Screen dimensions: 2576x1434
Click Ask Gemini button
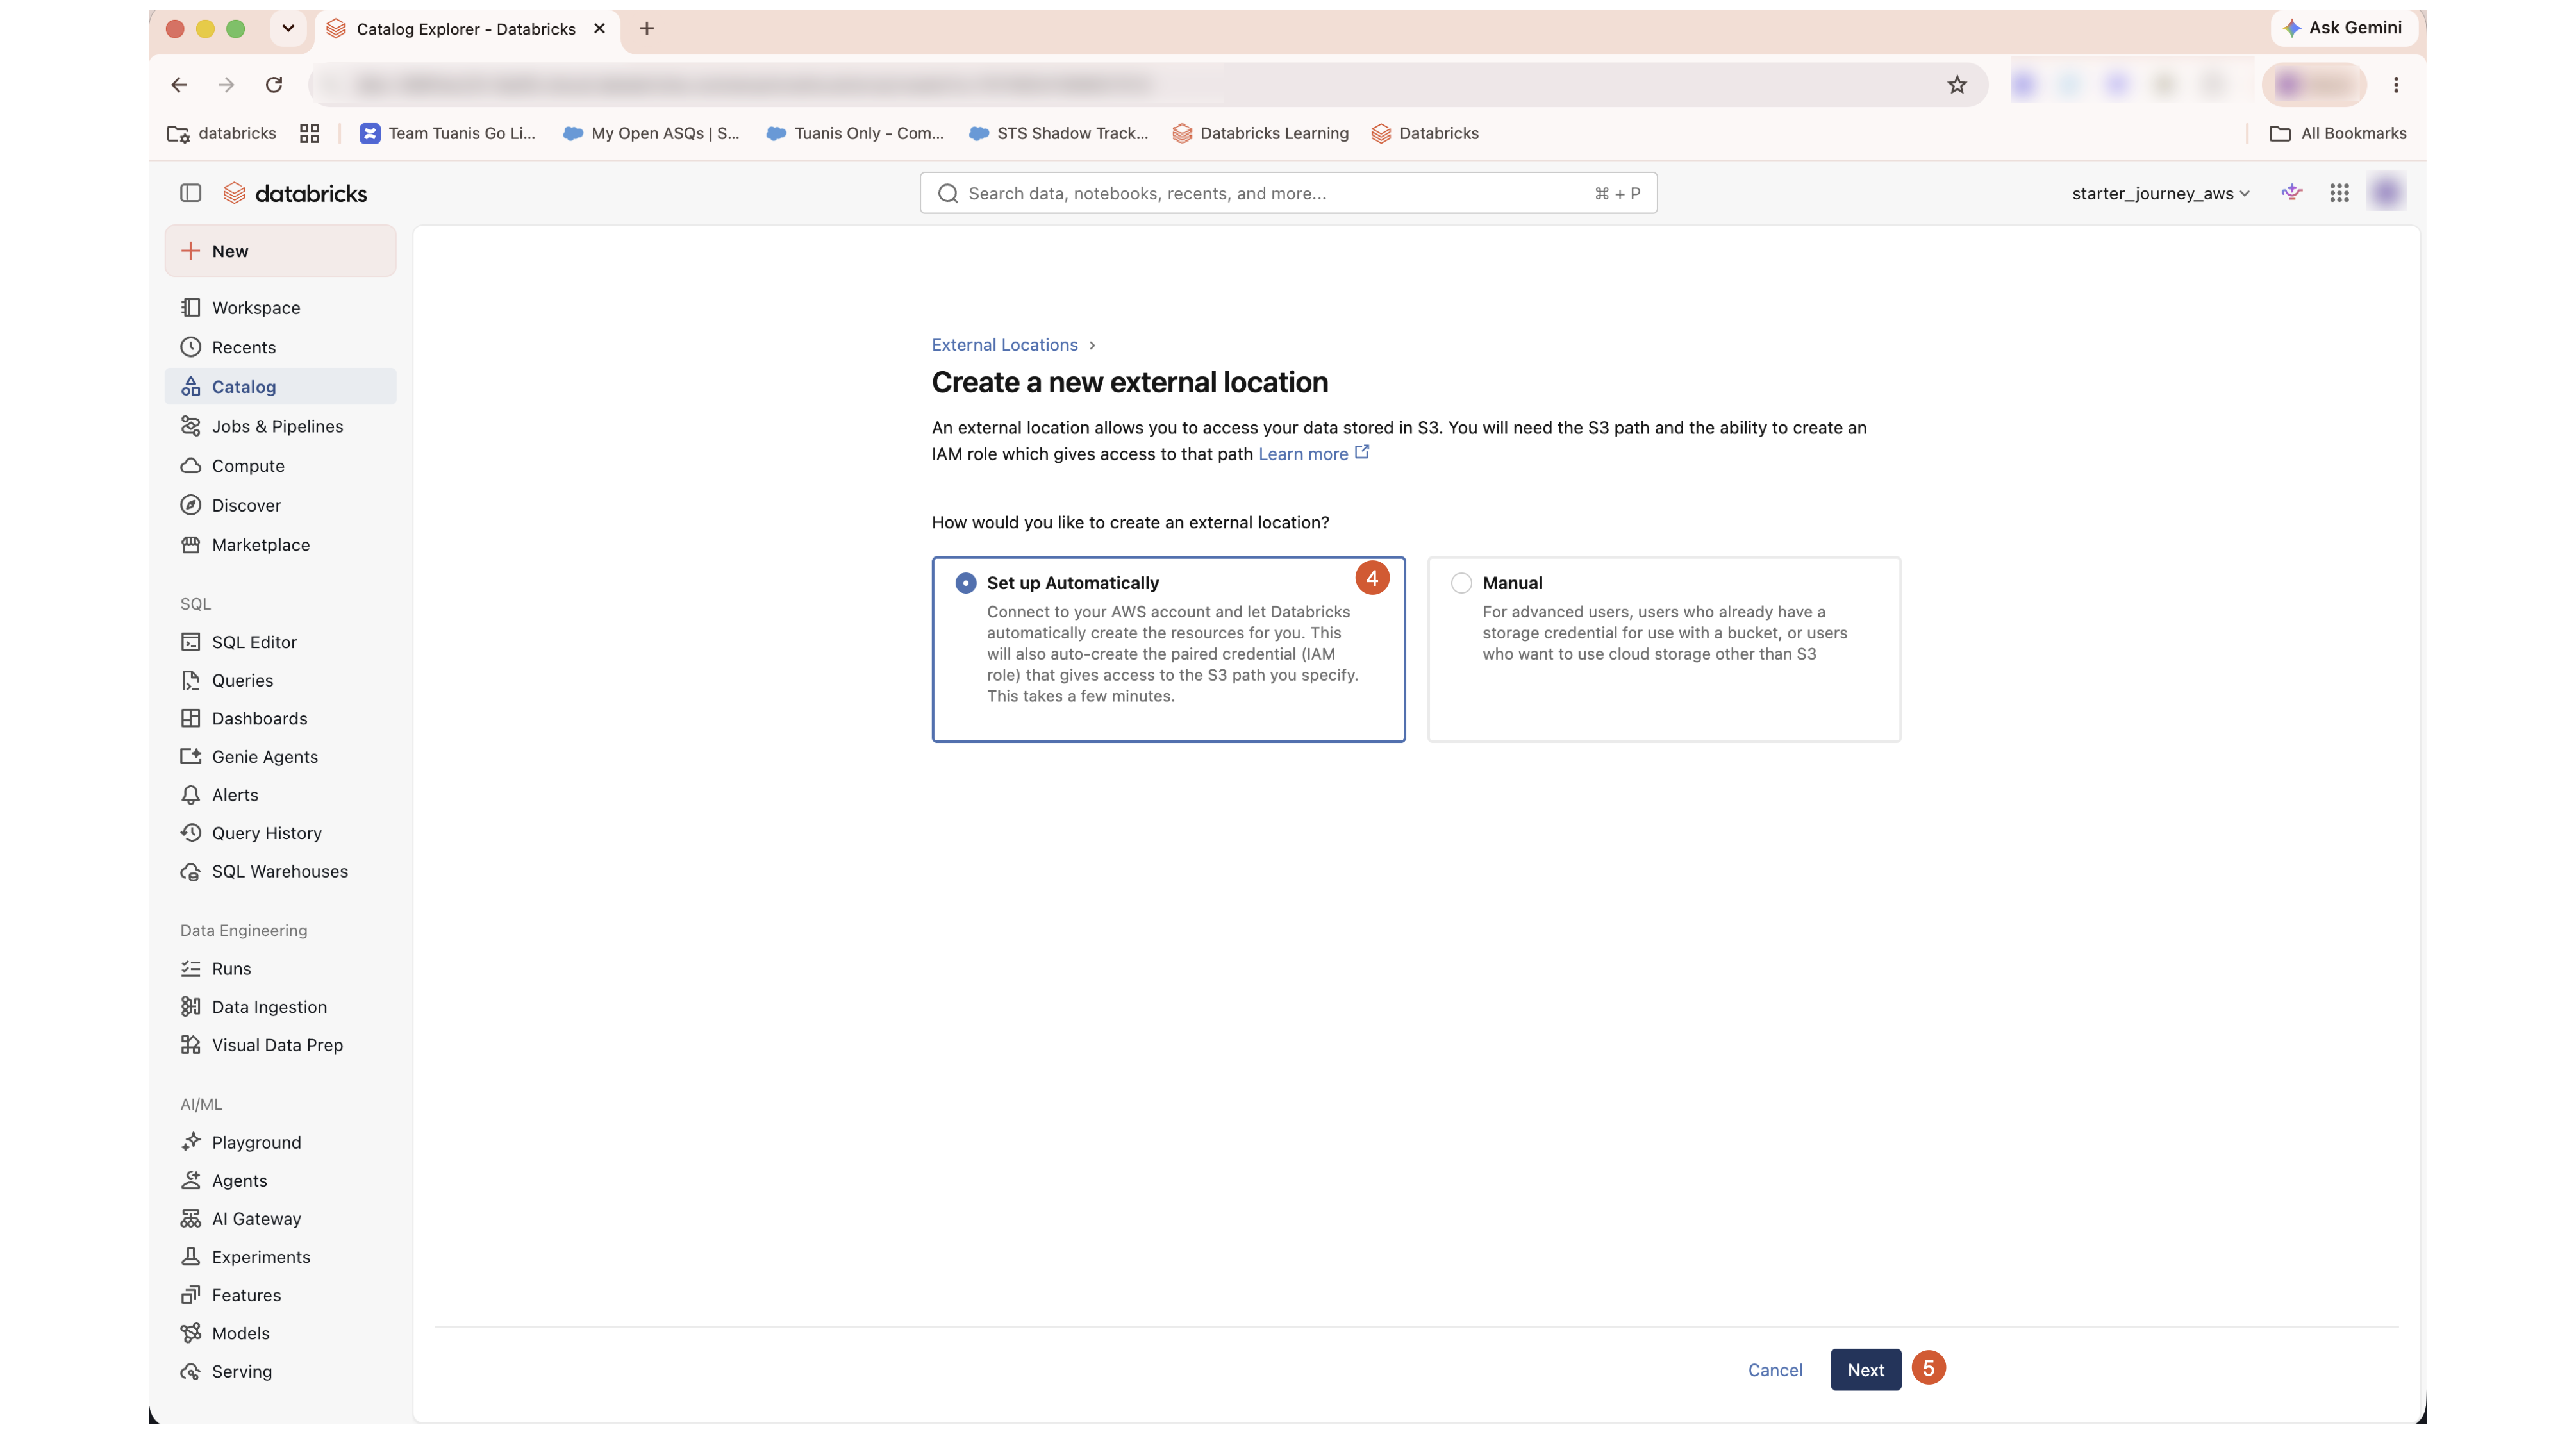(x=2344, y=28)
